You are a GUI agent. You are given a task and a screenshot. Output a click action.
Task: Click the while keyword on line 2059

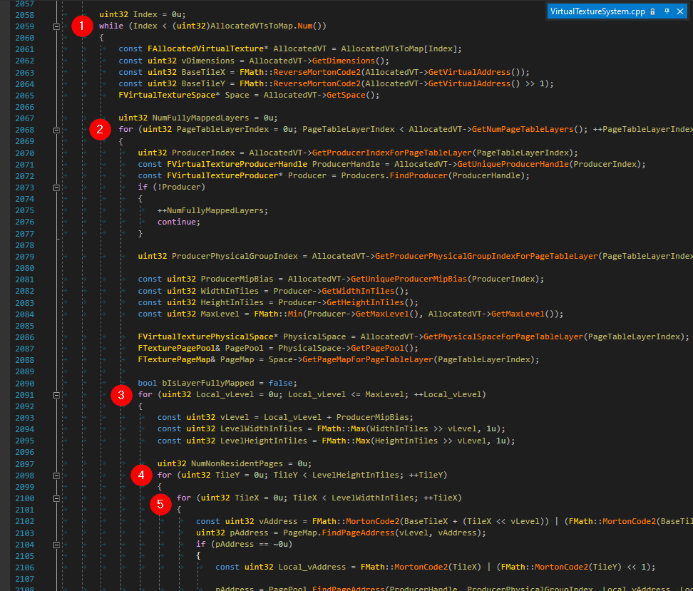[x=111, y=26]
